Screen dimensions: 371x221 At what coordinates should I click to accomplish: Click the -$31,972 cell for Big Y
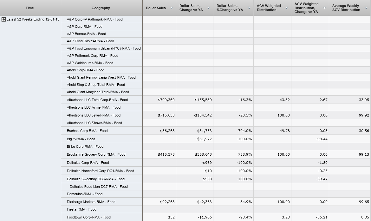tap(203, 139)
